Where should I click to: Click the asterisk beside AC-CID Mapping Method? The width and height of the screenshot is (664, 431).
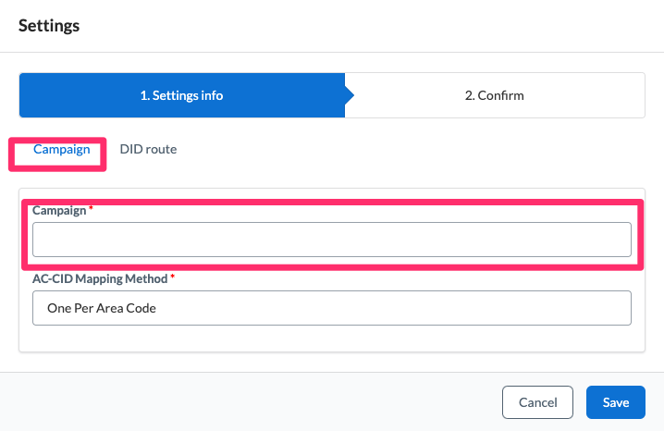click(172, 276)
